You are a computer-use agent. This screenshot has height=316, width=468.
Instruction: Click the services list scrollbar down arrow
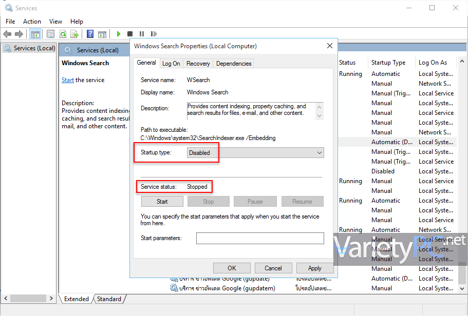tap(462, 289)
